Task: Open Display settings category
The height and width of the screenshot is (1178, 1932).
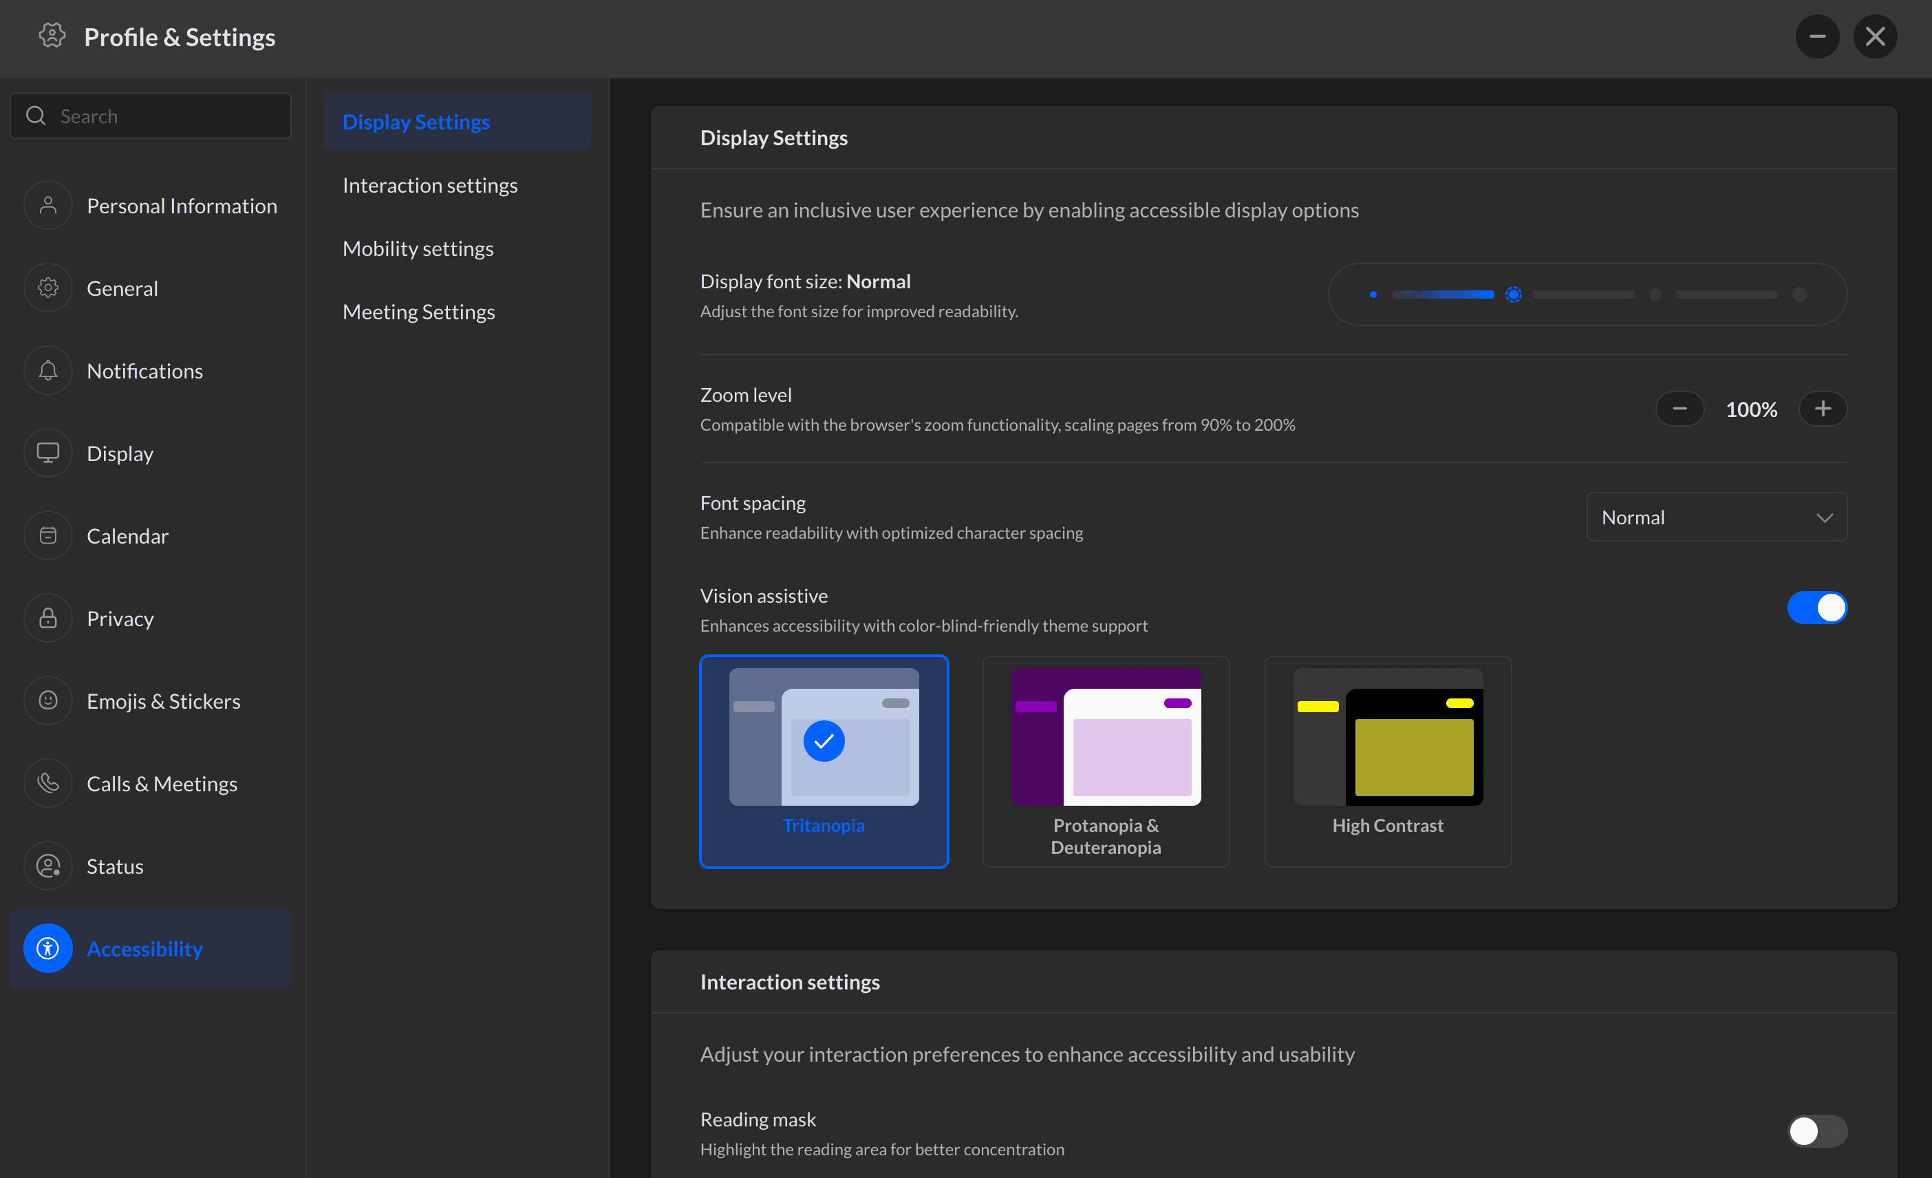Action: point(151,453)
